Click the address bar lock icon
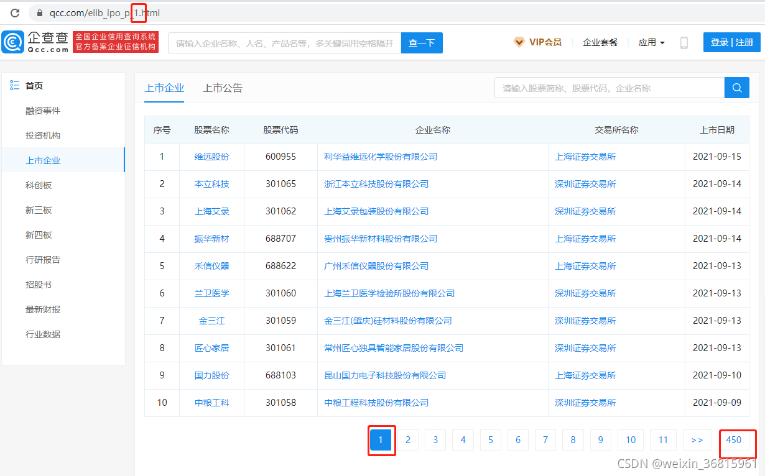 pyautogui.click(x=39, y=12)
